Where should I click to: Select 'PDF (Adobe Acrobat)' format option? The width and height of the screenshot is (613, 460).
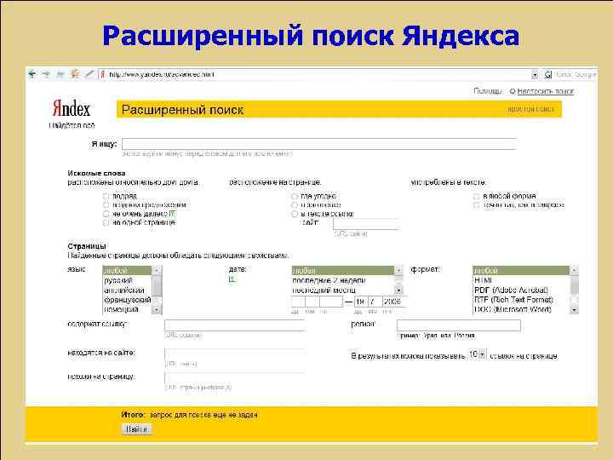pyautogui.click(x=521, y=290)
